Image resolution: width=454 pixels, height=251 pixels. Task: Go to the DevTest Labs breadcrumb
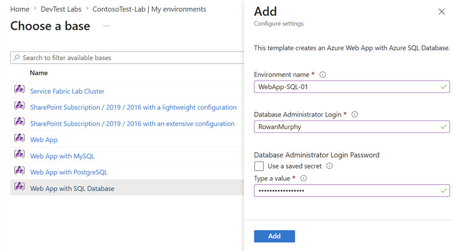click(x=61, y=9)
